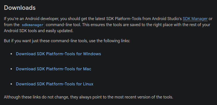Click the Downloads section heading

click(20, 8)
